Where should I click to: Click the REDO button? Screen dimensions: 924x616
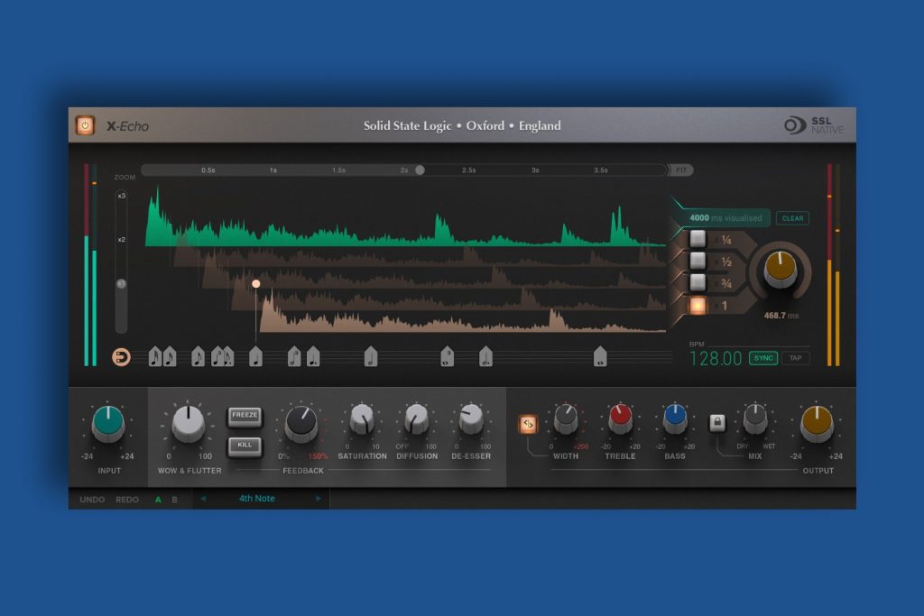coord(127,500)
